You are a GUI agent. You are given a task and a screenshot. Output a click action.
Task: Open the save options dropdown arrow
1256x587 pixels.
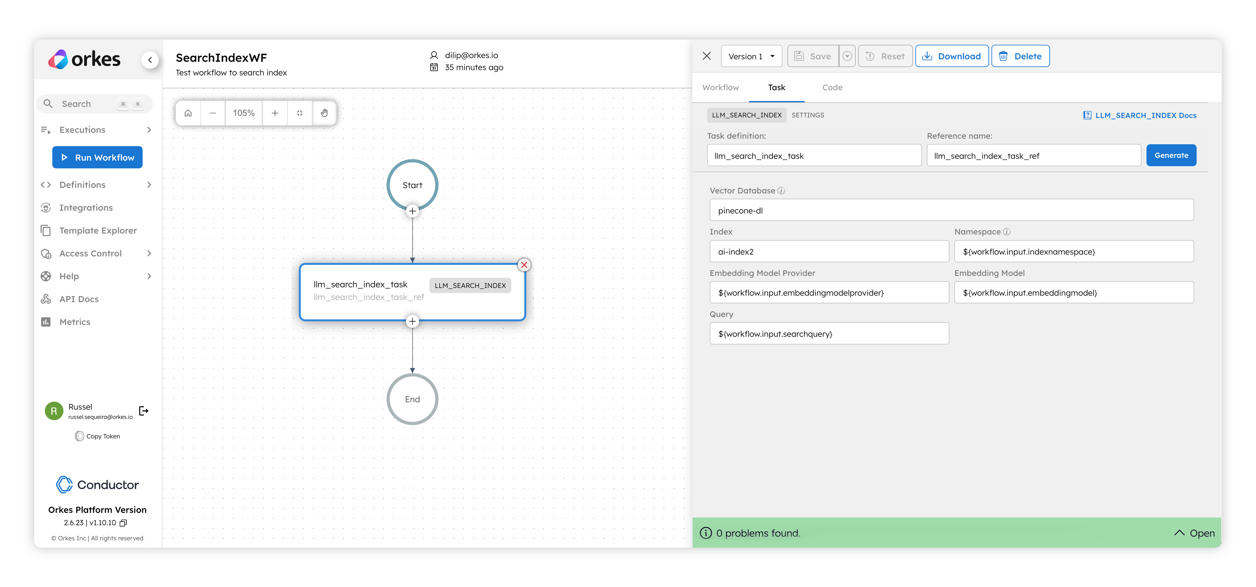(847, 57)
